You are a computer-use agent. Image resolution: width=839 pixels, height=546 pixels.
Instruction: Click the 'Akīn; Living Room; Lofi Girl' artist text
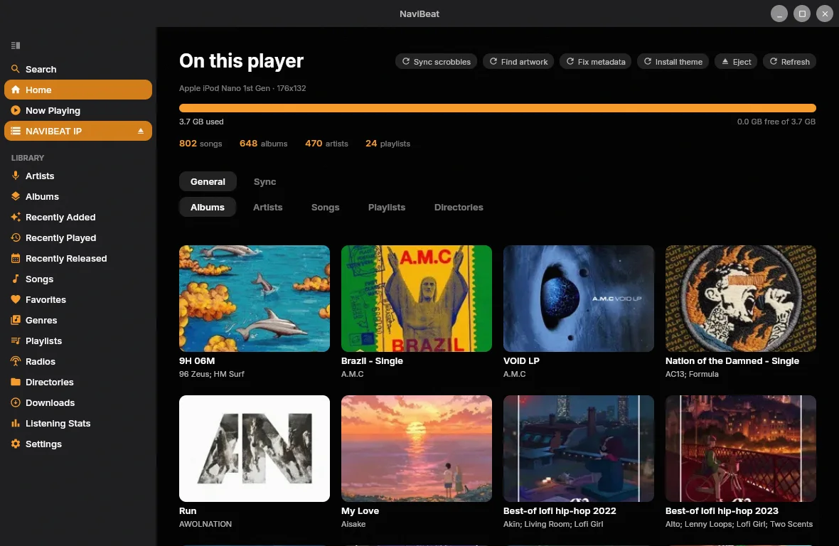(x=553, y=524)
